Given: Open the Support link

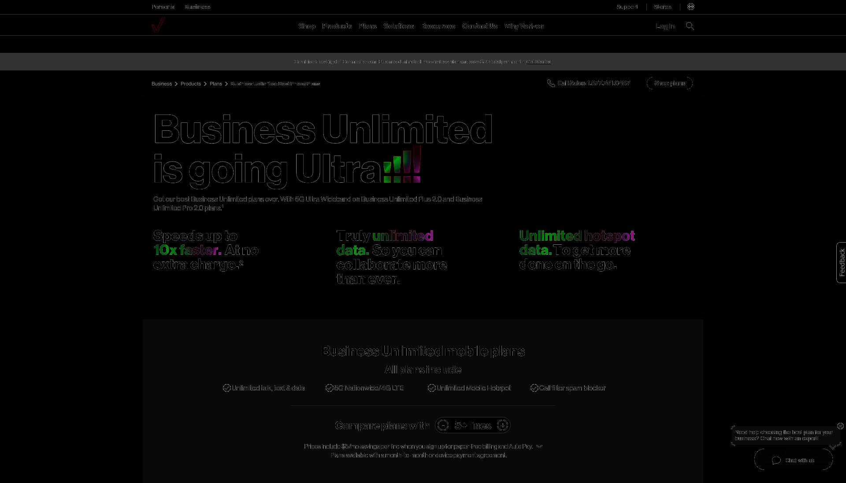Looking at the screenshot, I should [627, 7].
